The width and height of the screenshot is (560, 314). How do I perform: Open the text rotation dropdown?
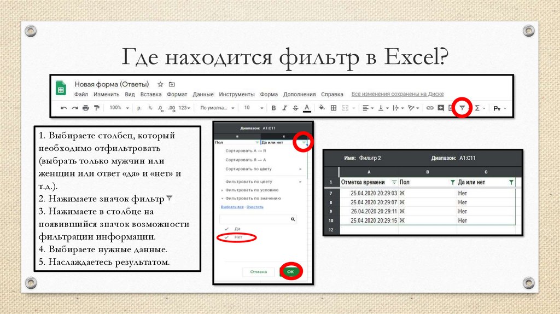pos(413,108)
